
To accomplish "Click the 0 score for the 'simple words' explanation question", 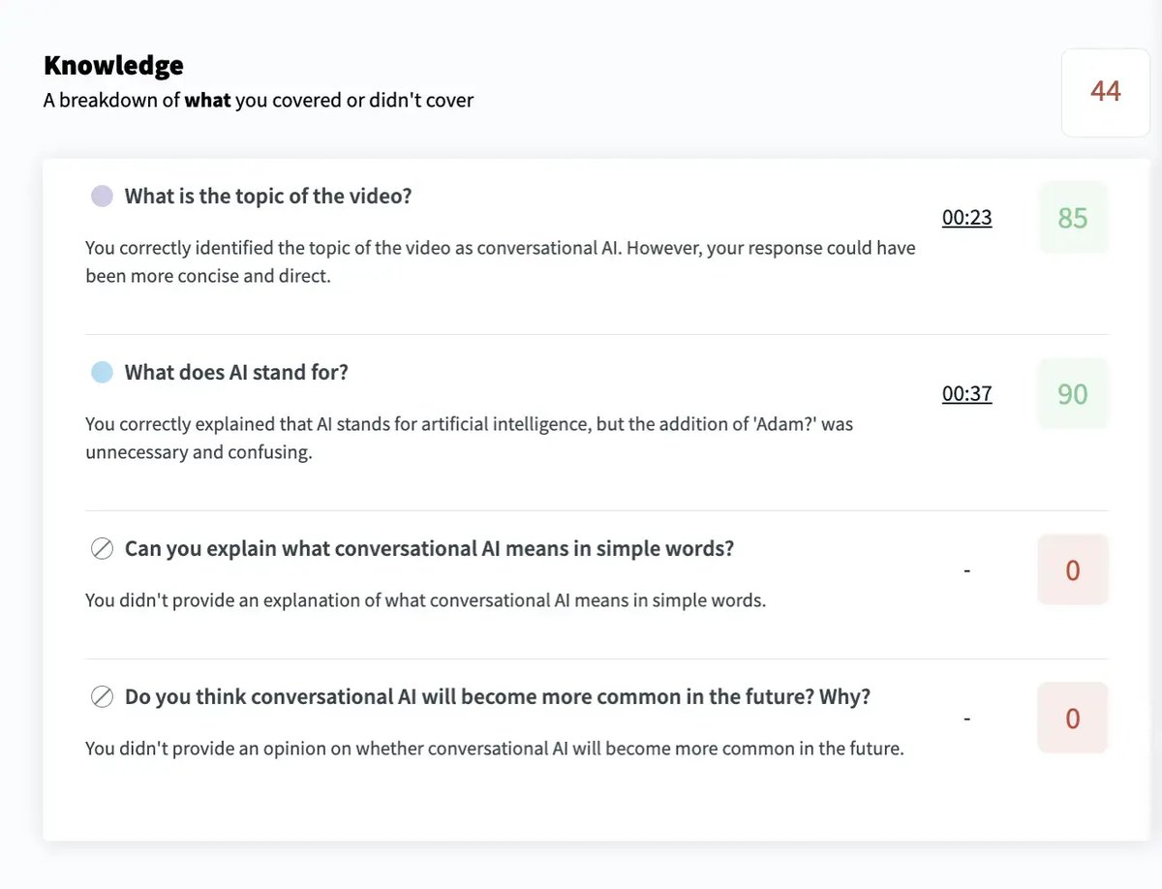I will 1073,570.
